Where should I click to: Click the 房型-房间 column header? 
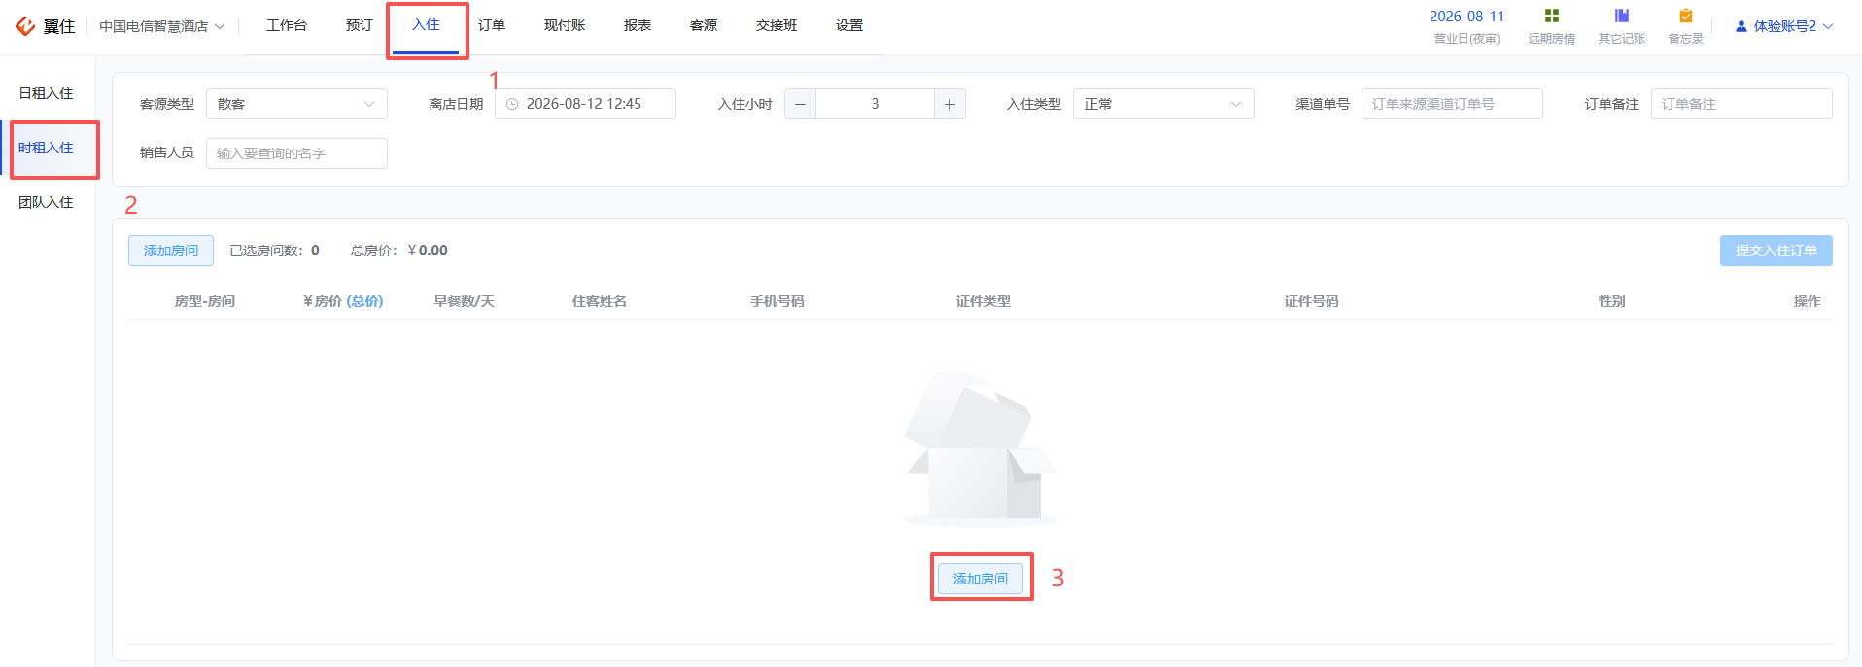tap(205, 301)
